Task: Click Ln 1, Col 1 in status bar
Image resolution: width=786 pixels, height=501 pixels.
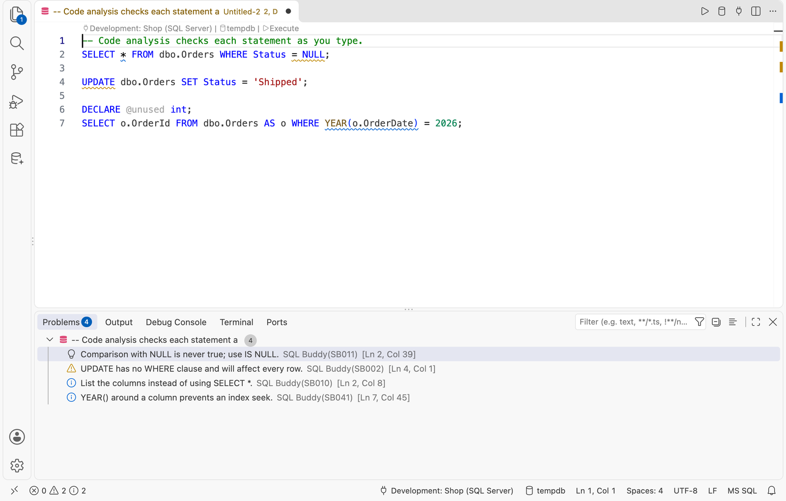Action: [x=595, y=490]
